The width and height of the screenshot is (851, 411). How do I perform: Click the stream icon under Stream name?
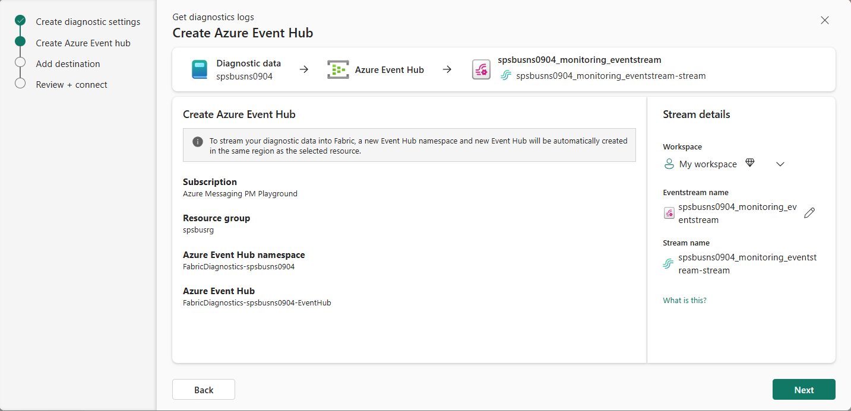(669, 264)
